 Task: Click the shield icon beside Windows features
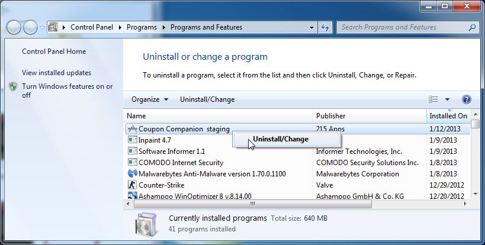[13, 86]
